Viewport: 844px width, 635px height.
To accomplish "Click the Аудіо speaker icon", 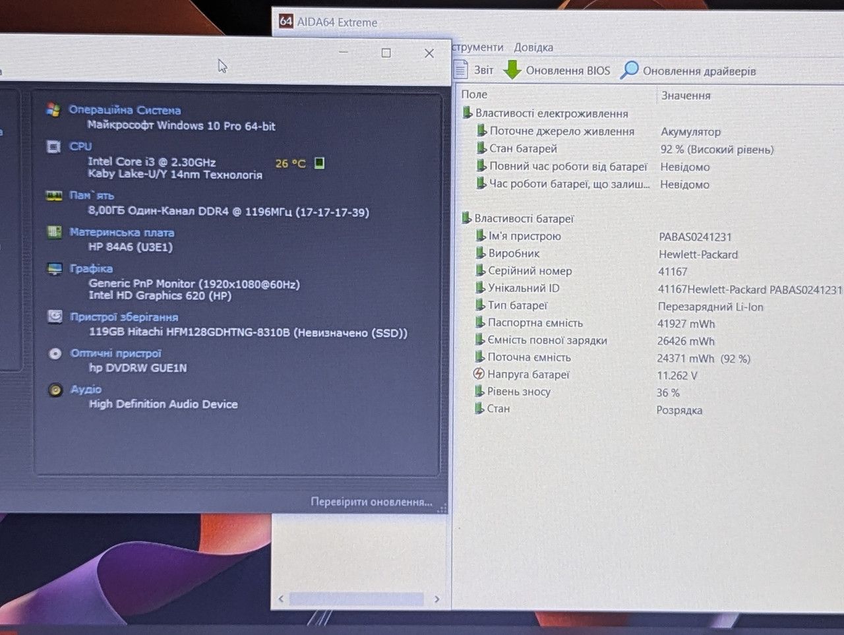I will (55, 390).
